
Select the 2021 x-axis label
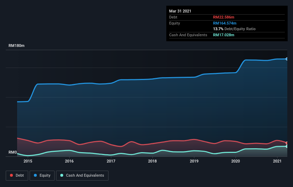[x=277, y=161]
